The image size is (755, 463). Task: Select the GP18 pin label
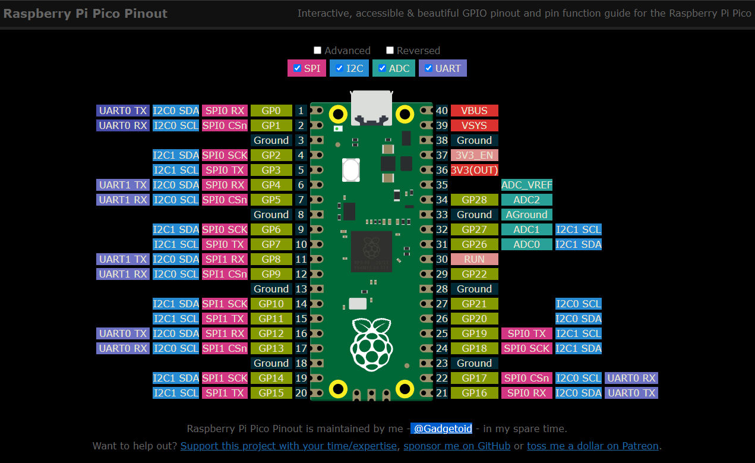coord(475,348)
